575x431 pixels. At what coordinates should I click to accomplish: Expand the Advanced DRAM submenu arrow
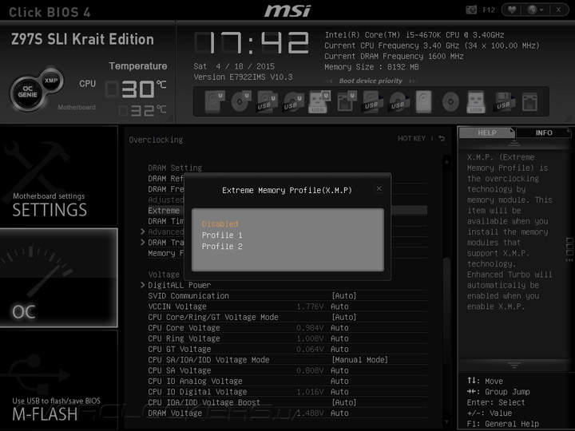click(143, 231)
